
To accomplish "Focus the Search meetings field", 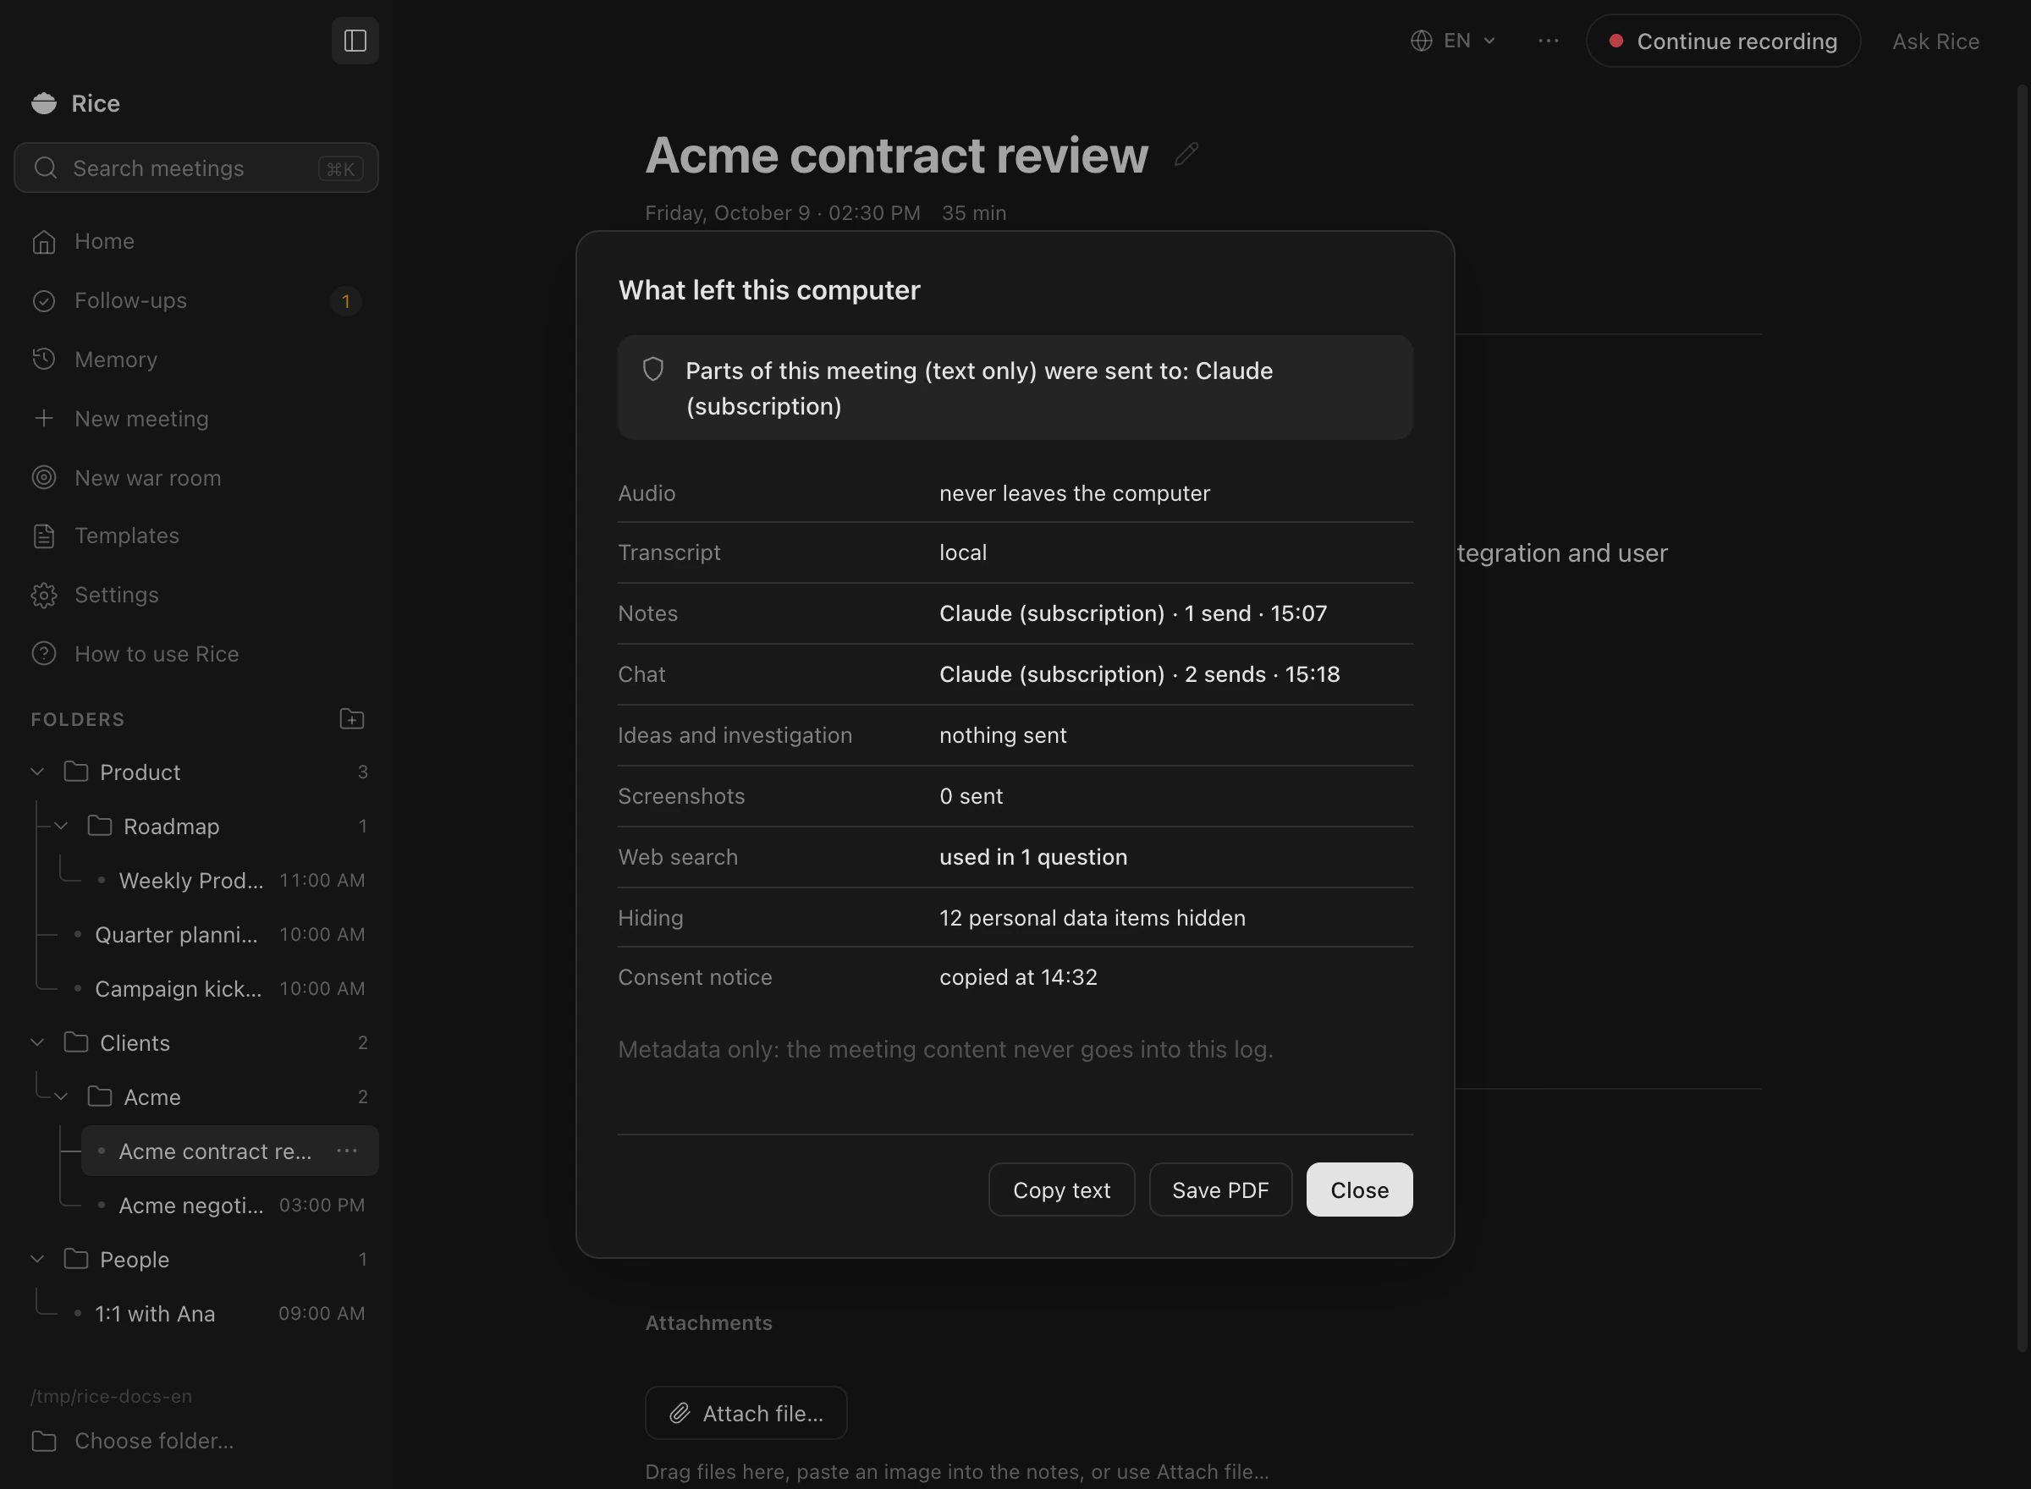I will pos(196,168).
